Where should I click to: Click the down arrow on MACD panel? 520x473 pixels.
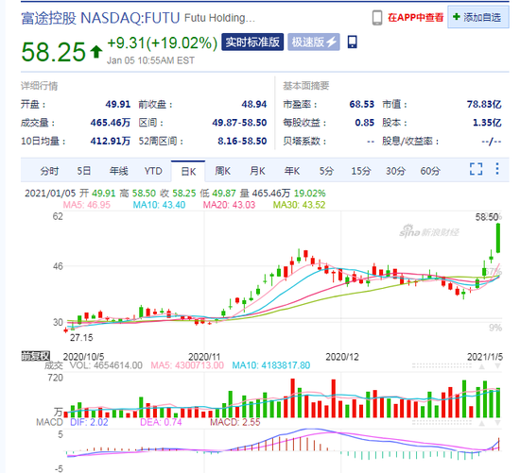tap(497, 423)
